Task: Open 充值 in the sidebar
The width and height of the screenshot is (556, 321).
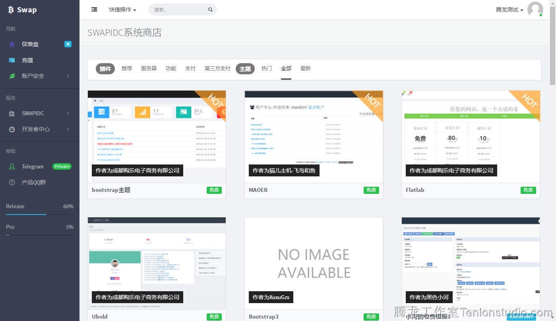Action: [x=40, y=60]
